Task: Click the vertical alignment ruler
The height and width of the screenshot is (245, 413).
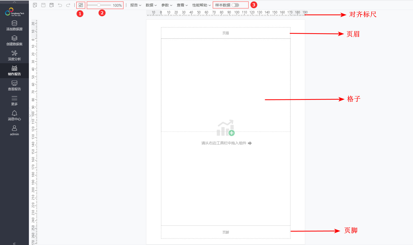Action: [x=34, y=132]
